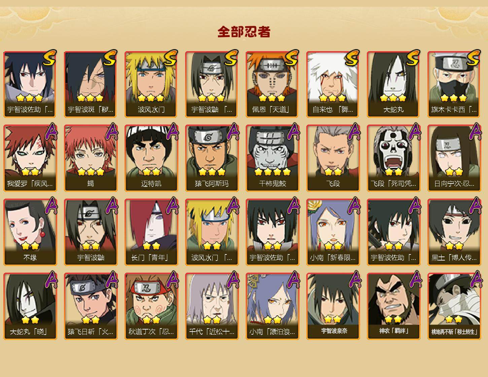Open the 佩恩「天道」 ninja card
This screenshot has height=377, width=488.
pyautogui.click(x=272, y=84)
